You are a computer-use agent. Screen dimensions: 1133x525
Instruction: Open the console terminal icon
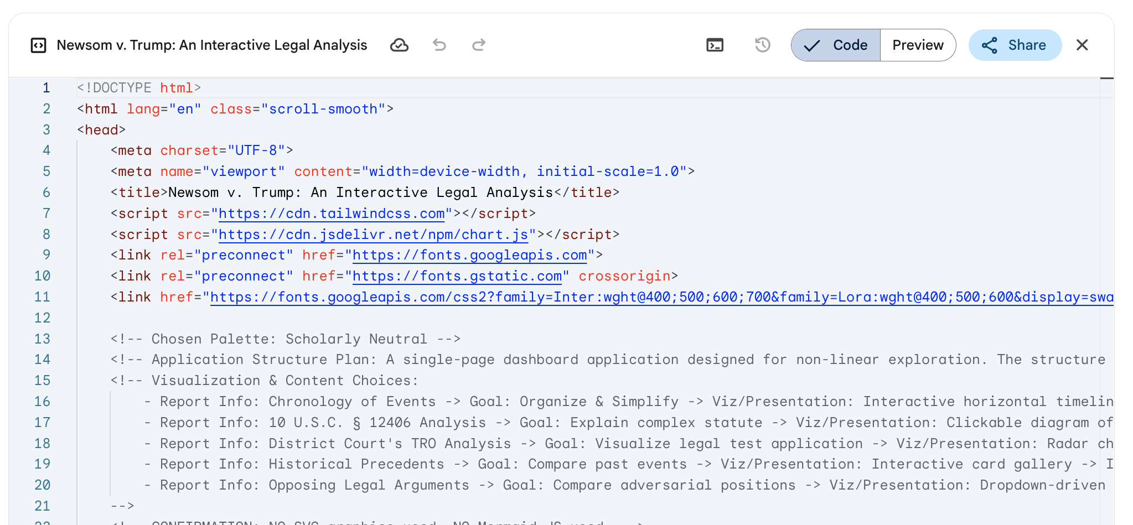pyautogui.click(x=715, y=45)
